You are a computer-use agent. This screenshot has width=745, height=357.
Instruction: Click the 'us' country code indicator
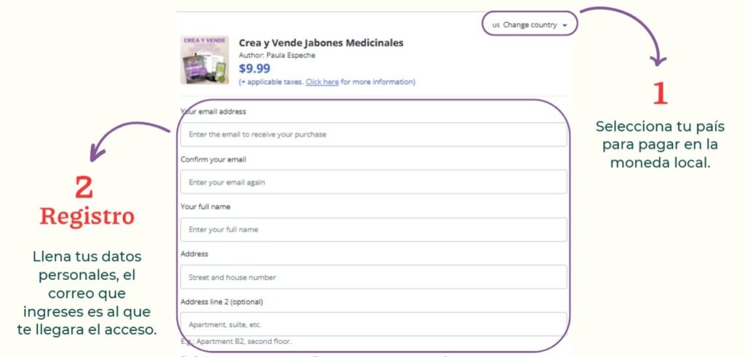pos(495,25)
